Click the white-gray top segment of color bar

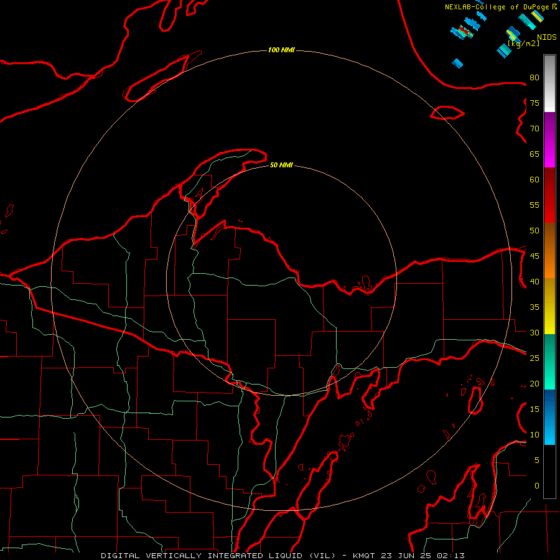tap(549, 84)
